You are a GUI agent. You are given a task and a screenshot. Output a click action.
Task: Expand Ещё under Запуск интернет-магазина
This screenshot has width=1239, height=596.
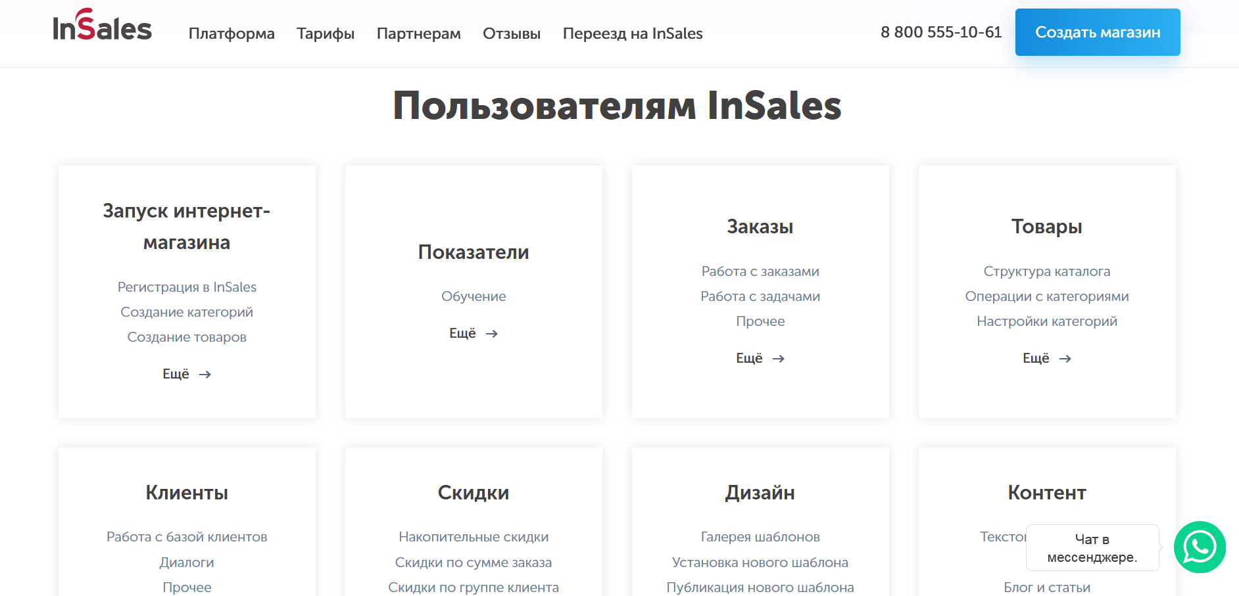(x=187, y=374)
